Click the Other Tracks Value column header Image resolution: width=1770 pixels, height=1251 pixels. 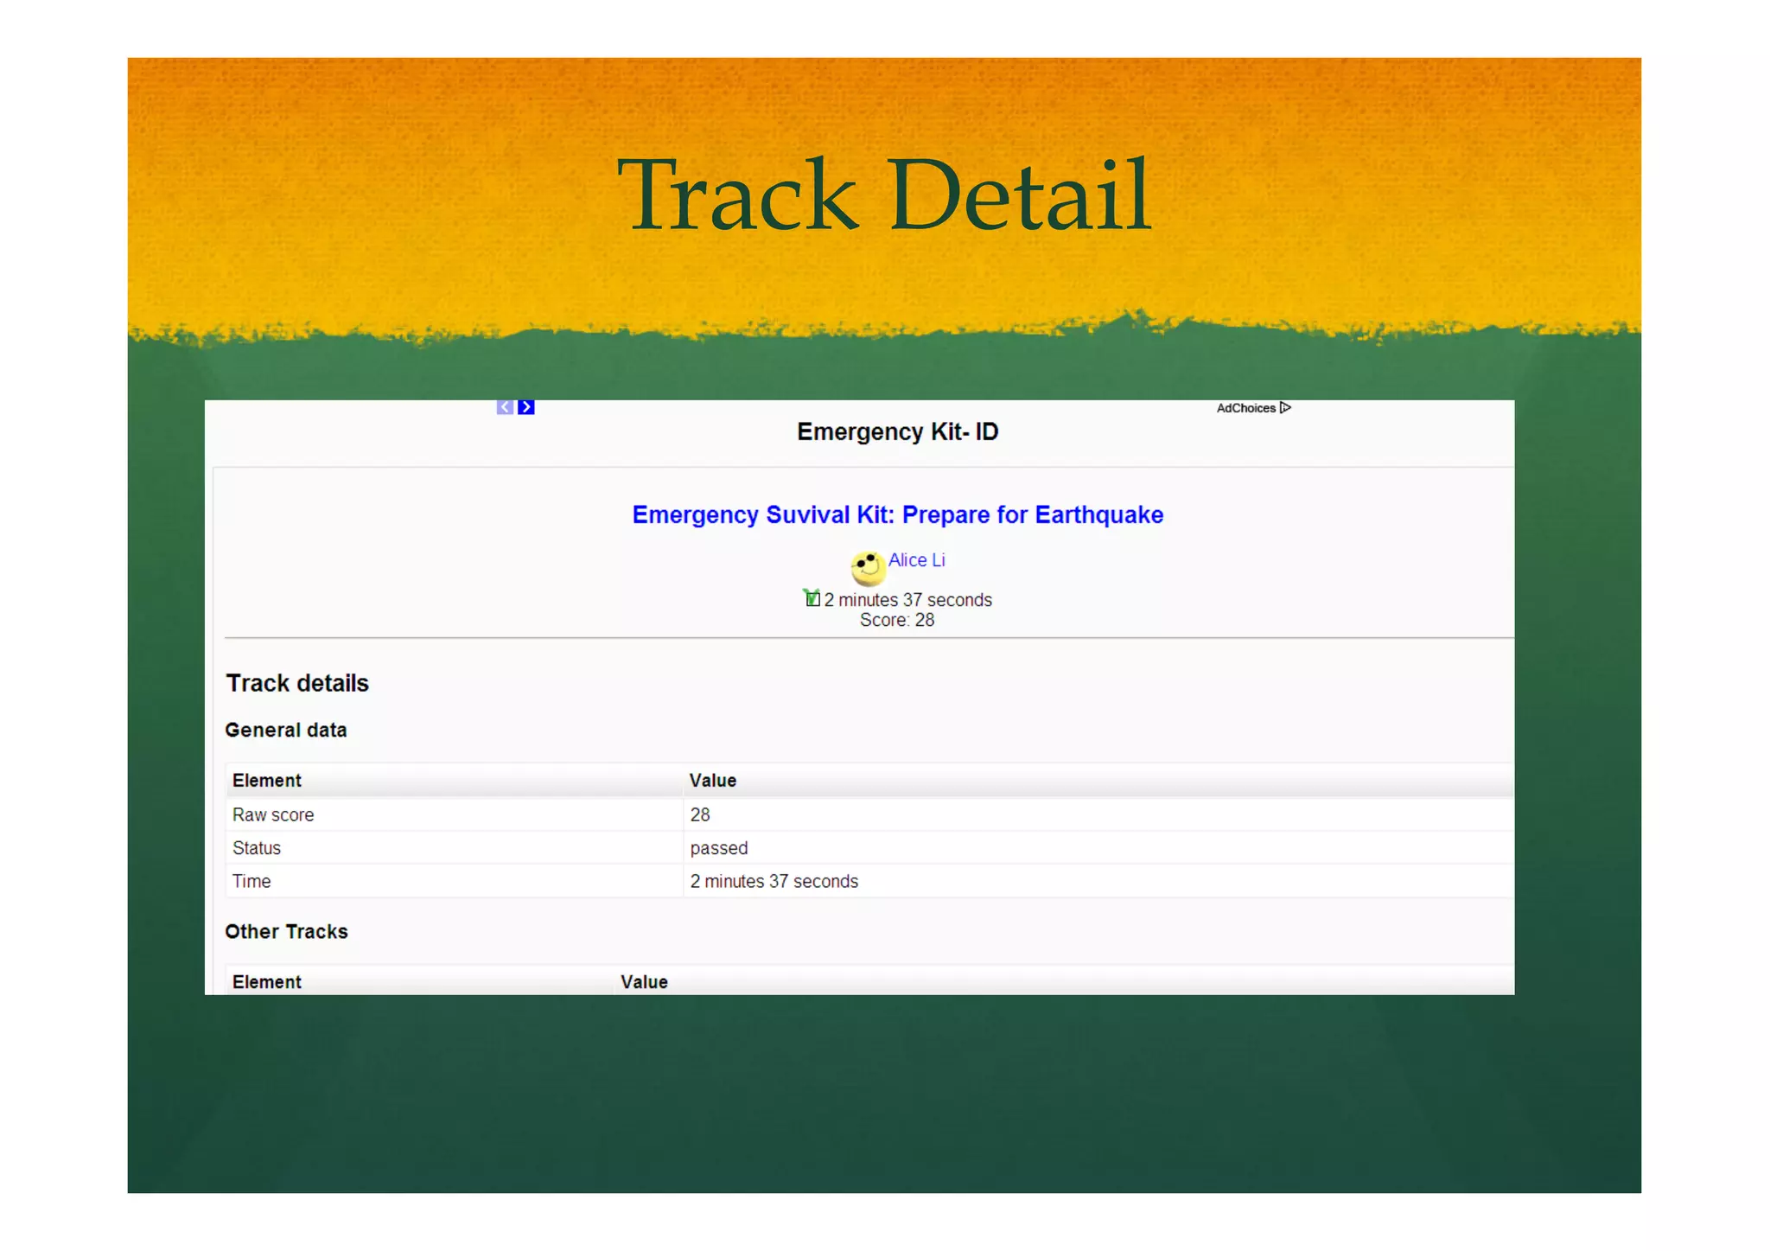645,982
